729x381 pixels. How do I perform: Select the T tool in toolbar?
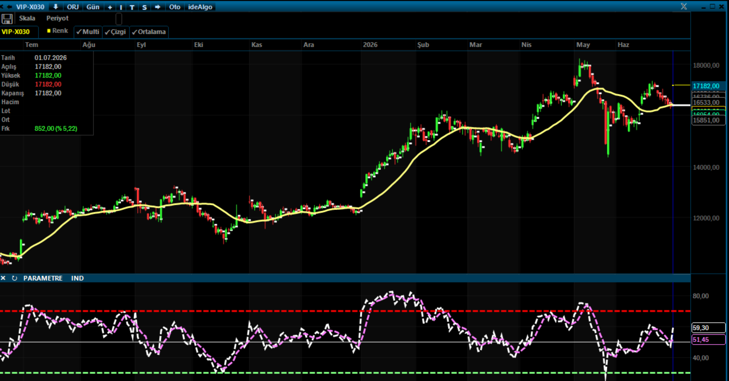pyautogui.click(x=132, y=7)
